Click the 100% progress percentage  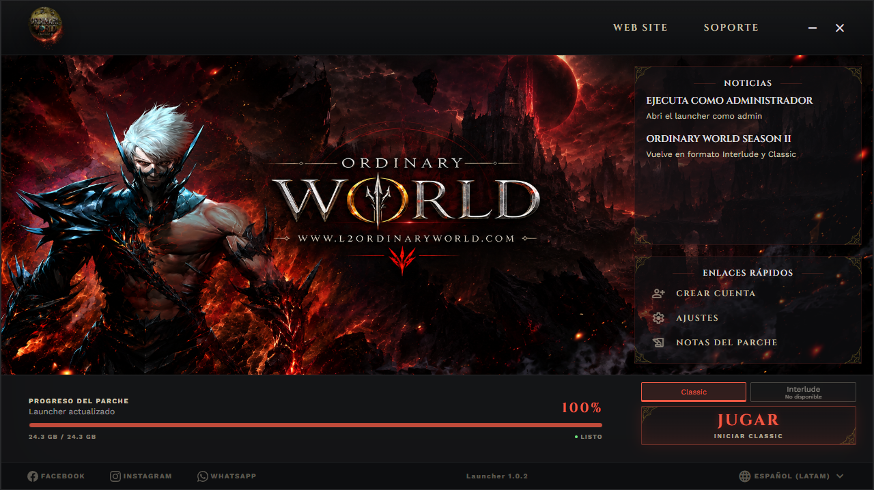(582, 408)
